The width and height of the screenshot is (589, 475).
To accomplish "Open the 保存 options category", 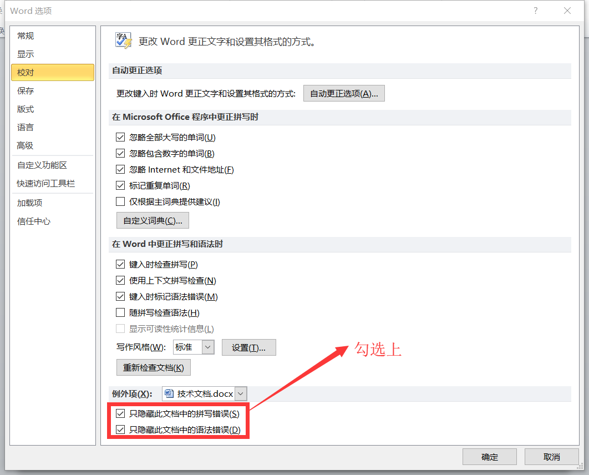I will click(x=53, y=90).
